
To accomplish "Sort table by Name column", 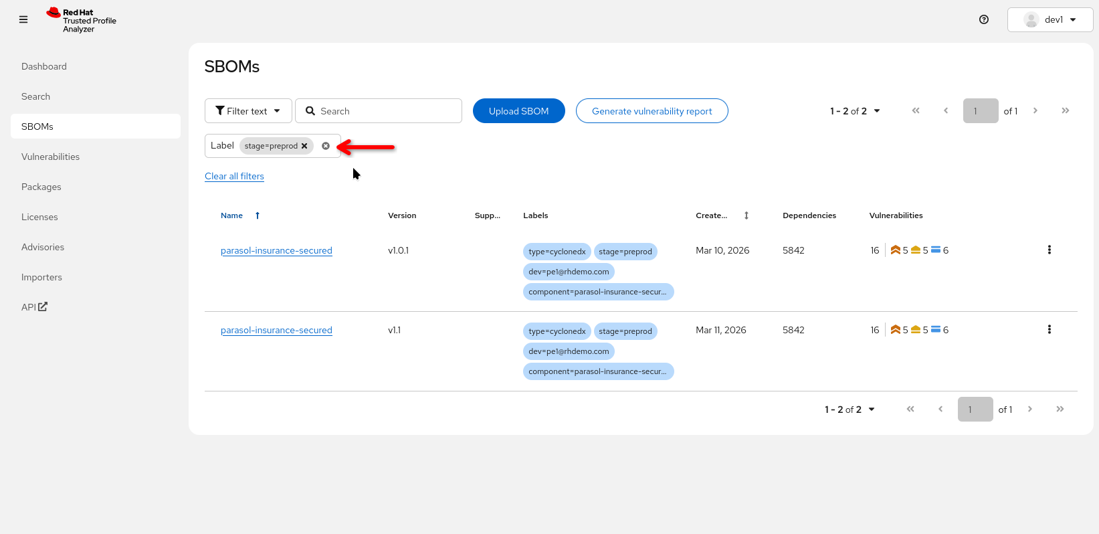I will tap(240, 215).
